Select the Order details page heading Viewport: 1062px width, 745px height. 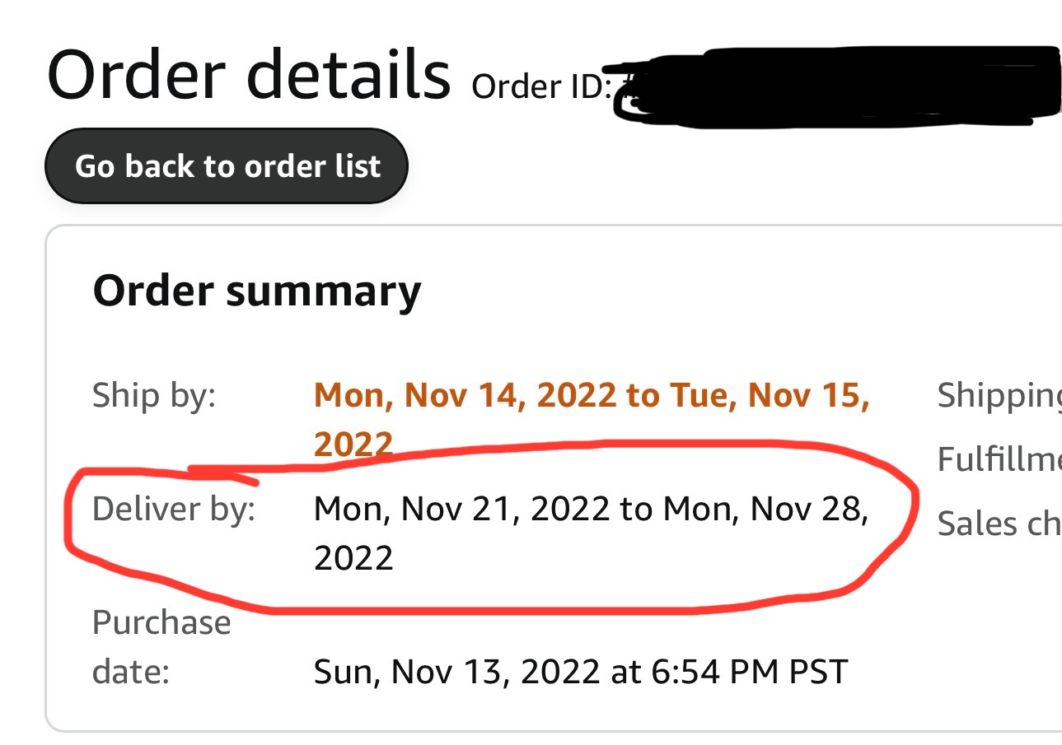[x=249, y=74]
